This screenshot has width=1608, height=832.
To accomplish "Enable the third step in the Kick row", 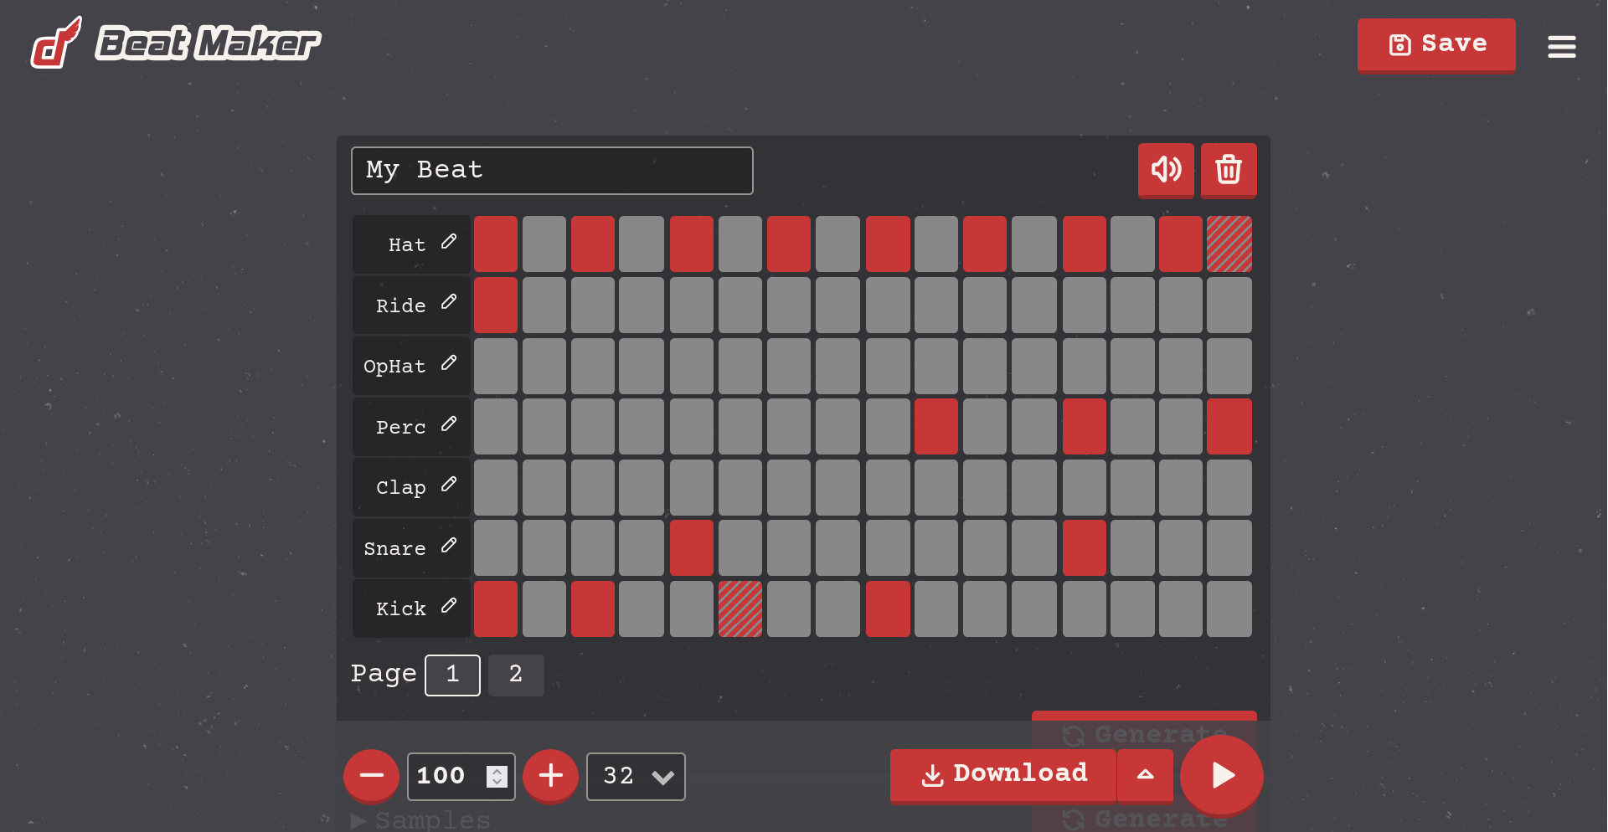I will click(592, 609).
